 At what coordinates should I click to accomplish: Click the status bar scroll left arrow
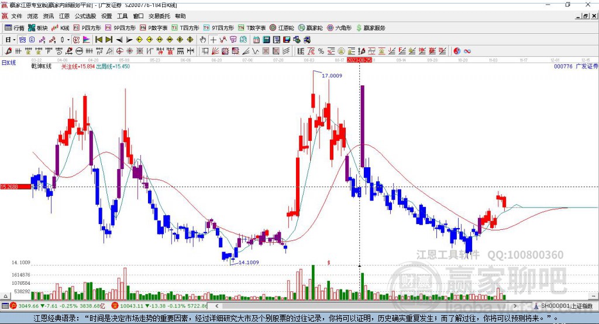point(217,306)
